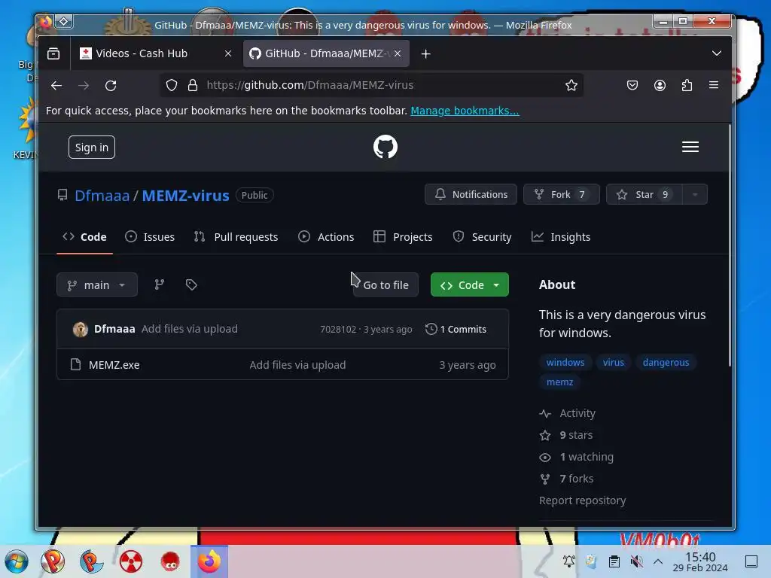Click Firefox icon in taskbar

click(x=209, y=561)
